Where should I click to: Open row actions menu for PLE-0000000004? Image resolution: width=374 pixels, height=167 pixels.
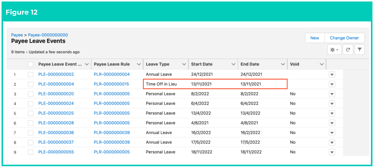tap(332, 84)
